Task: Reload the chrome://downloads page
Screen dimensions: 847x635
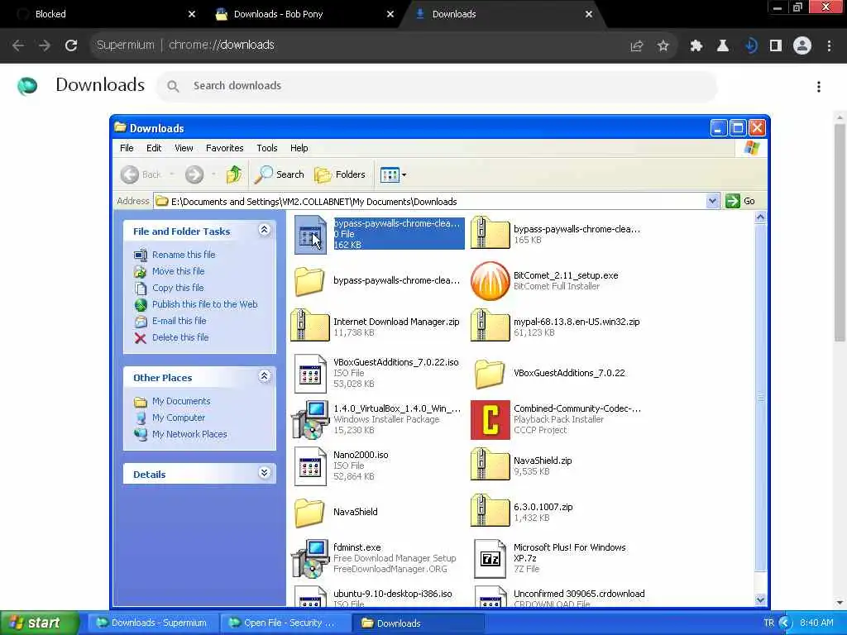Action: (71, 45)
